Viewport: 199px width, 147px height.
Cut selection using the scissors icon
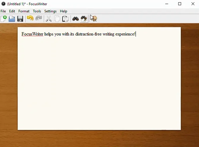pyautogui.click(x=49, y=19)
